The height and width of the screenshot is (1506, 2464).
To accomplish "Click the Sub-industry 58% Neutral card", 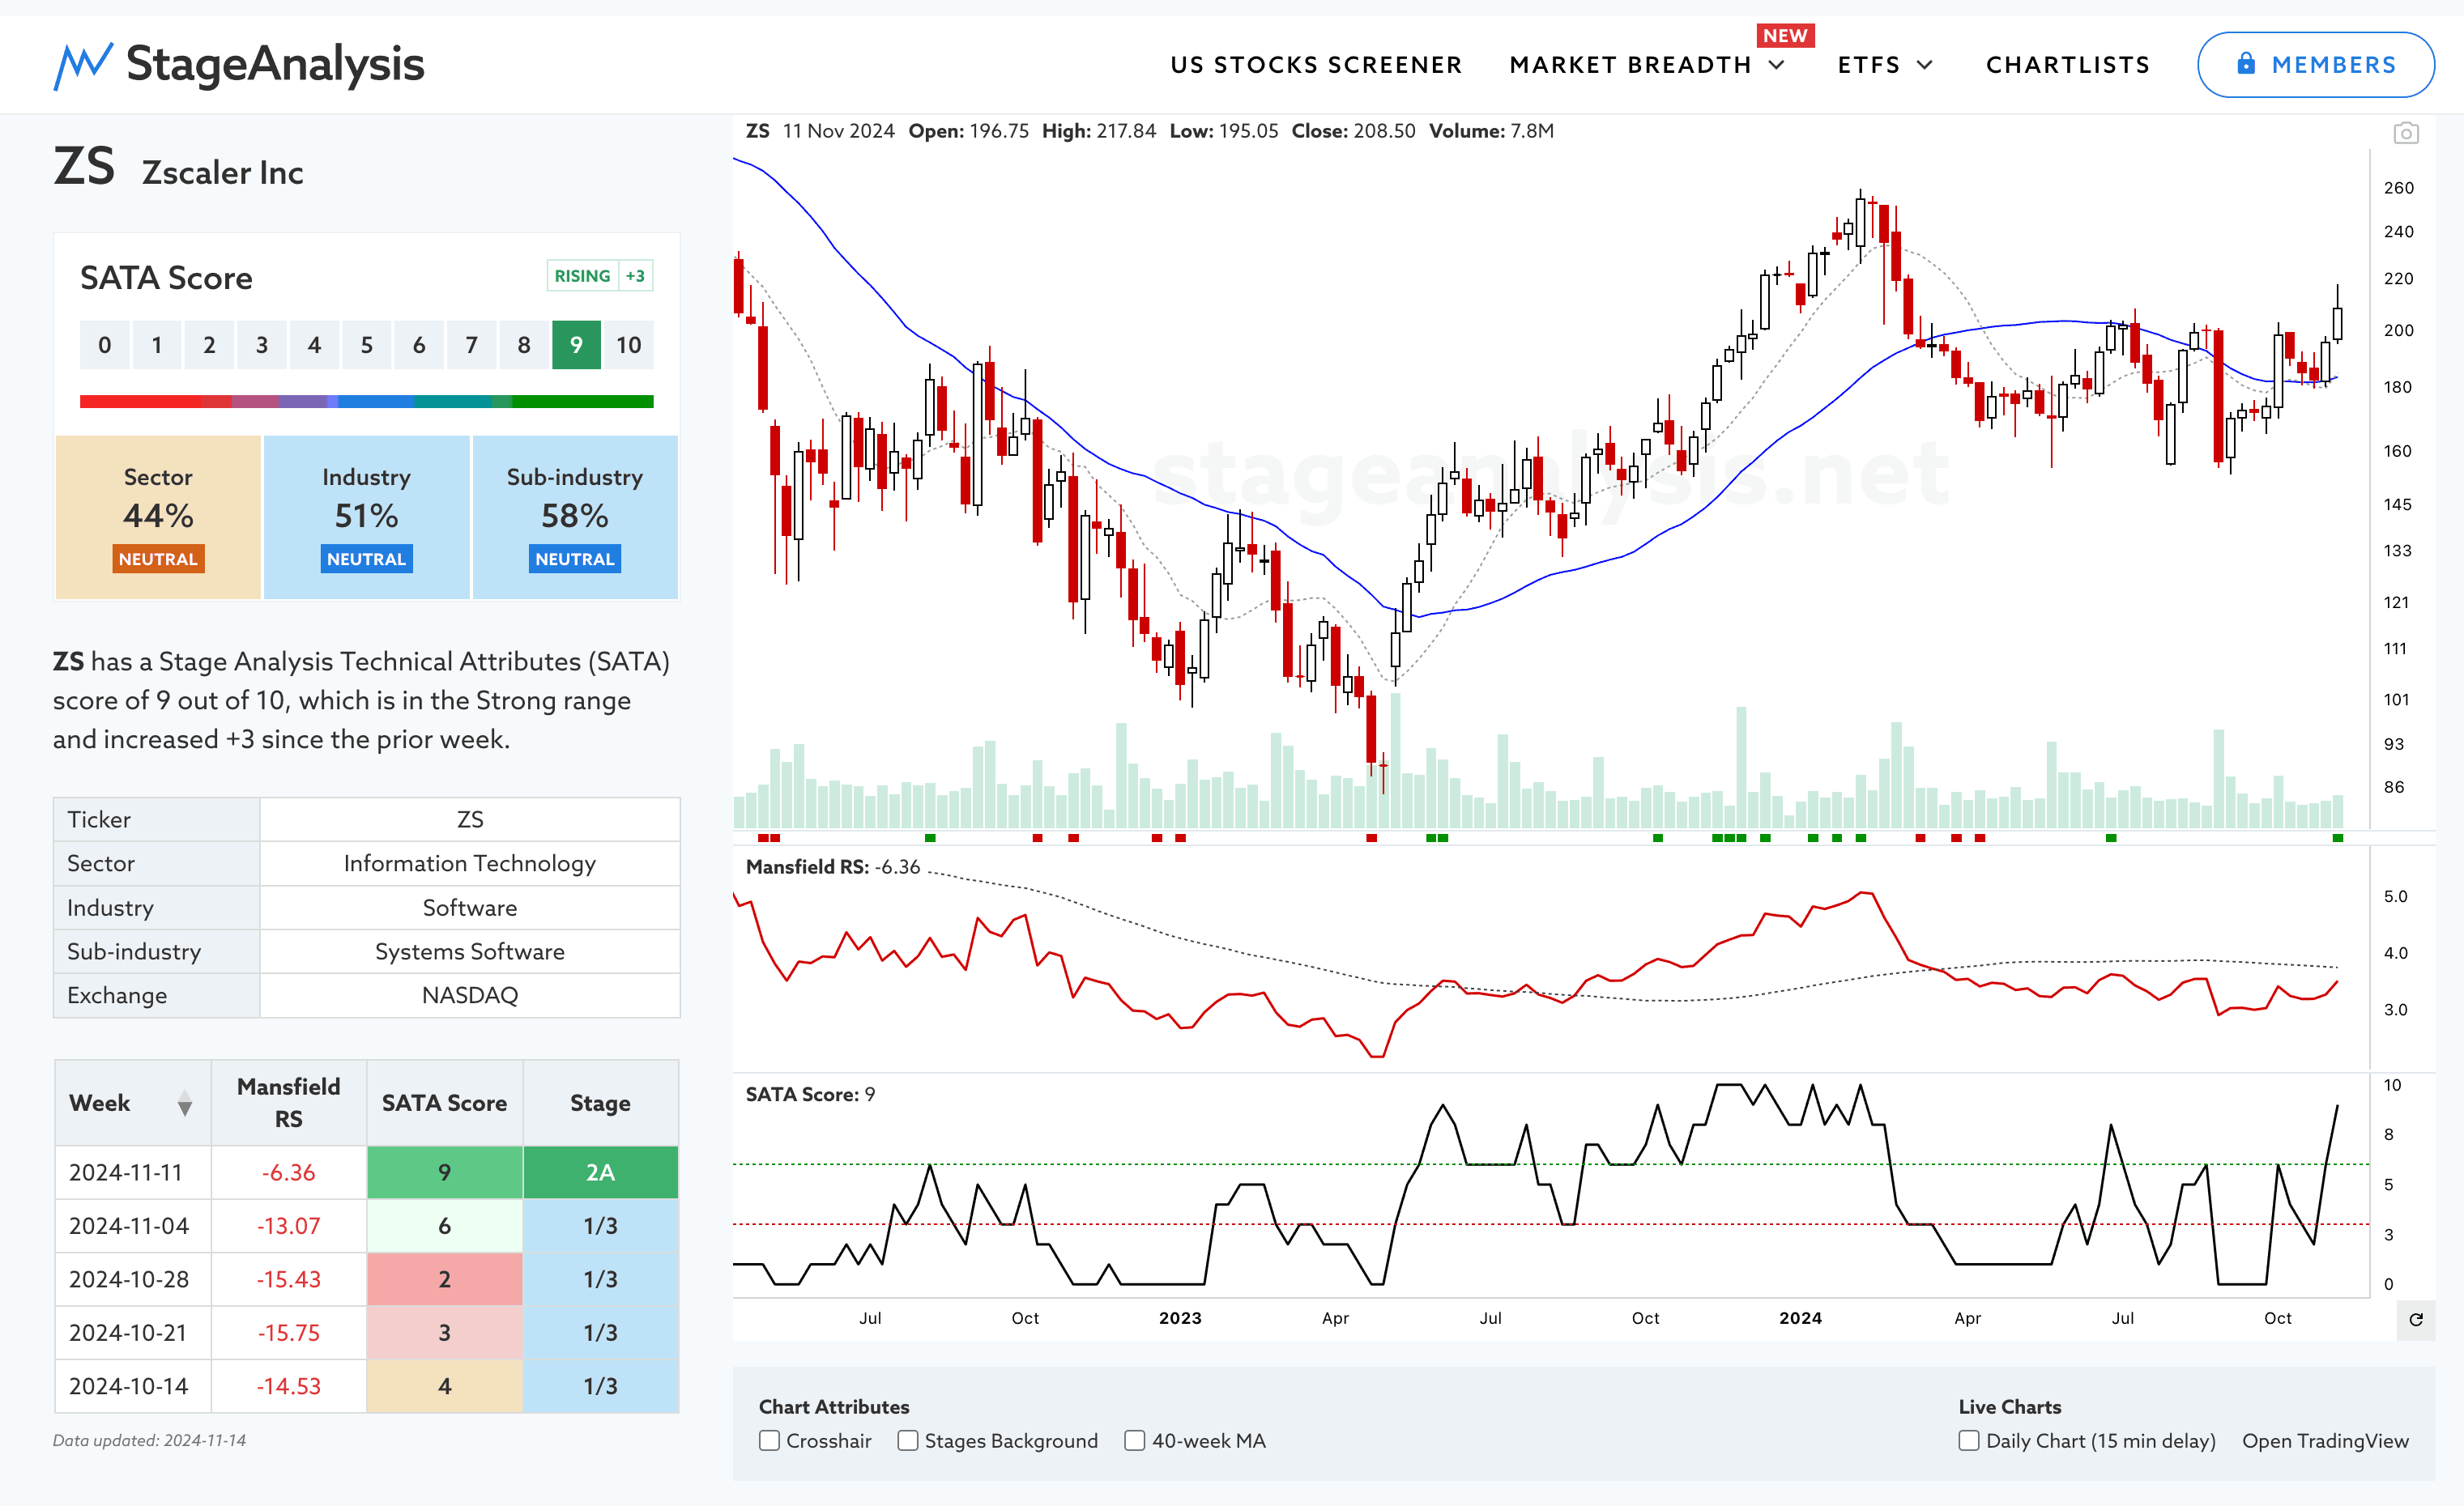I will pos(574,517).
